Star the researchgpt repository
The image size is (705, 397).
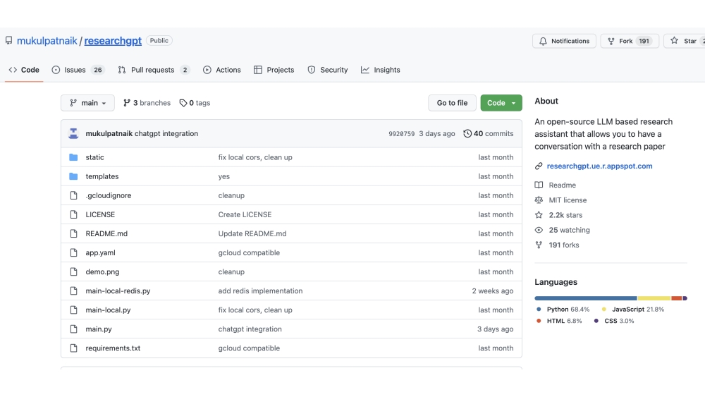click(x=682, y=41)
